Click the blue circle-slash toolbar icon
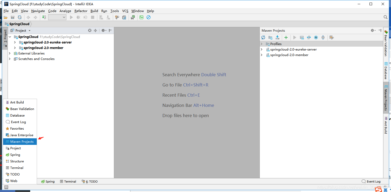Image resolution: width=391 pixels, height=192 pixels. [149, 17]
